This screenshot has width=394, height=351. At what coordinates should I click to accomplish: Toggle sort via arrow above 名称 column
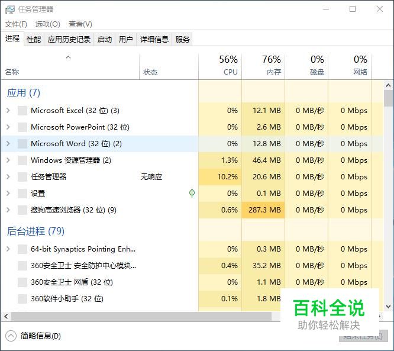(x=69, y=57)
